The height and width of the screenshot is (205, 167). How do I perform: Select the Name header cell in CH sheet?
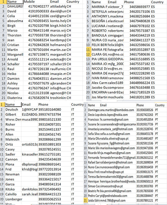pyautogui.click(x=15, y=2)
